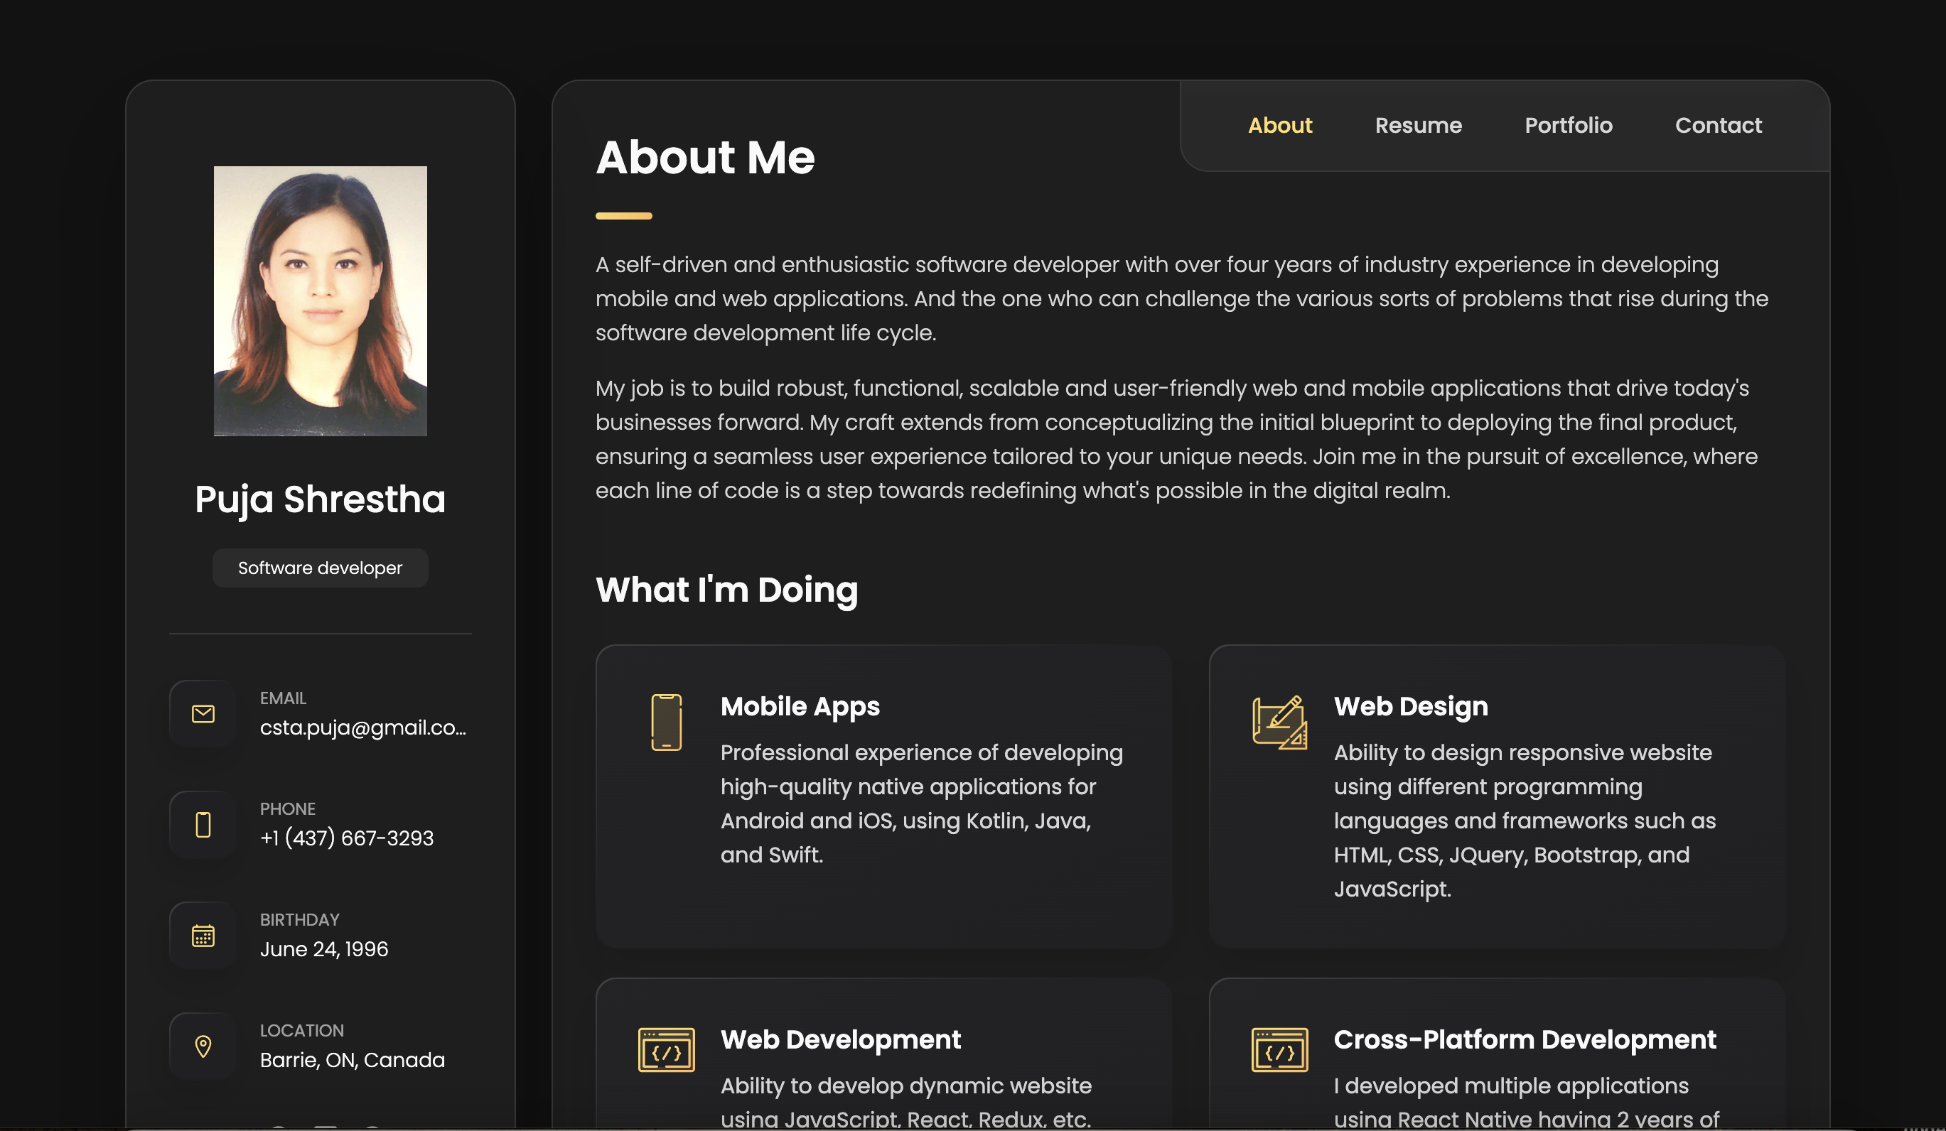Switch to the Portfolio tab
The width and height of the screenshot is (1946, 1131).
coord(1568,125)
